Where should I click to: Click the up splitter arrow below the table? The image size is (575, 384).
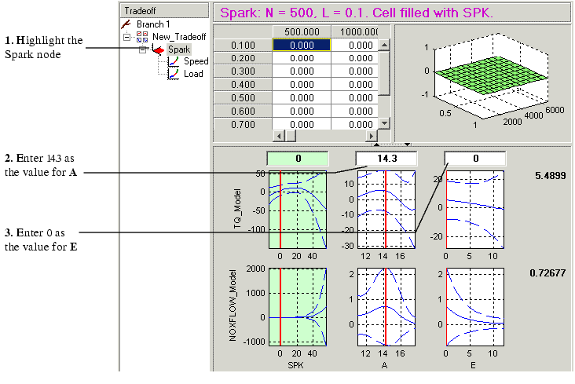tap(376, 144)
